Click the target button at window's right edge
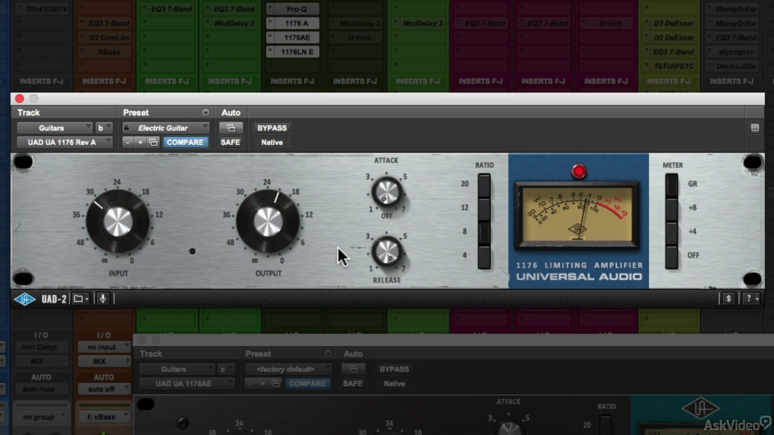774x435 pixels. [755, 128]
